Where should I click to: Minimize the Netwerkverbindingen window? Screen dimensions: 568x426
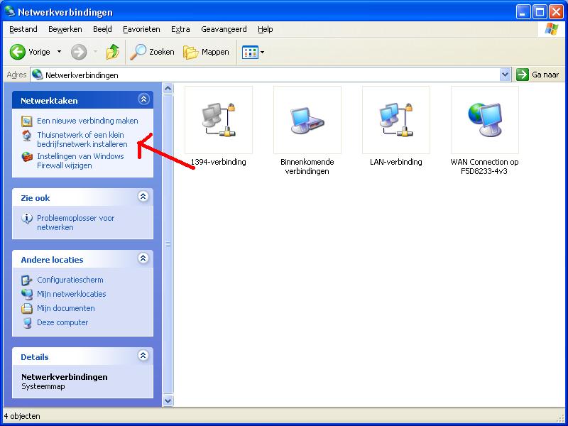tap(523, 12)
